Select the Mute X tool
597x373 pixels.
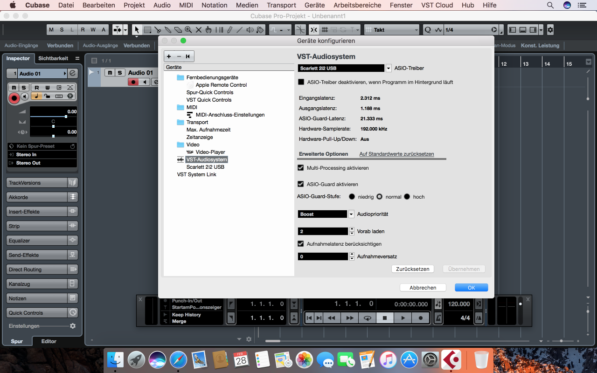[x=198, y=30]
